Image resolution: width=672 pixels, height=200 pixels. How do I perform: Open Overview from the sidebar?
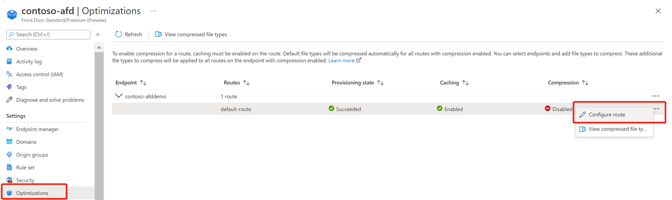click(x=26, y=49)
